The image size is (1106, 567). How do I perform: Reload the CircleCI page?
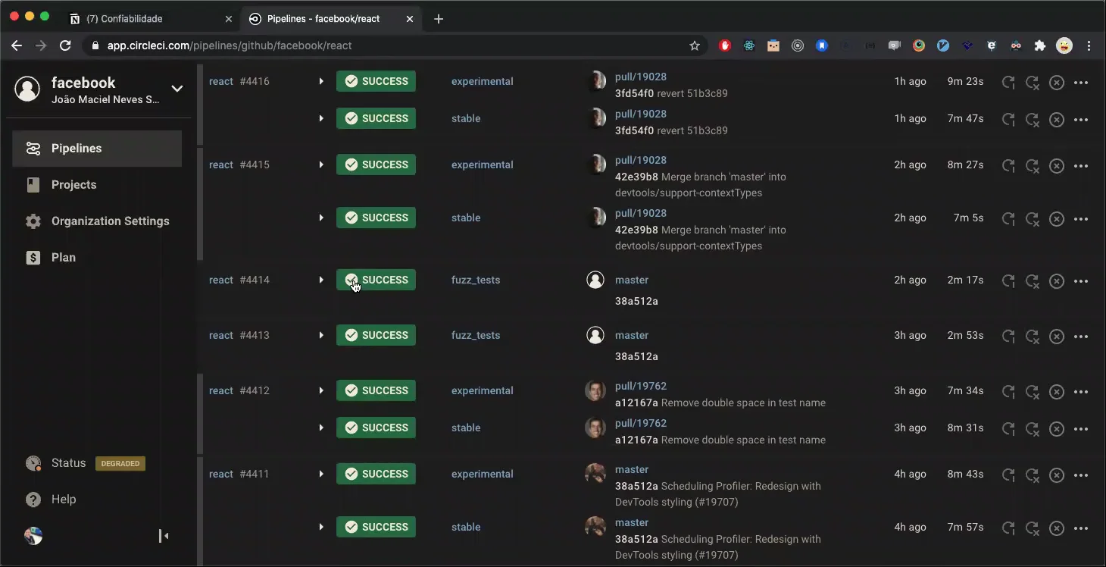[65, 45]
